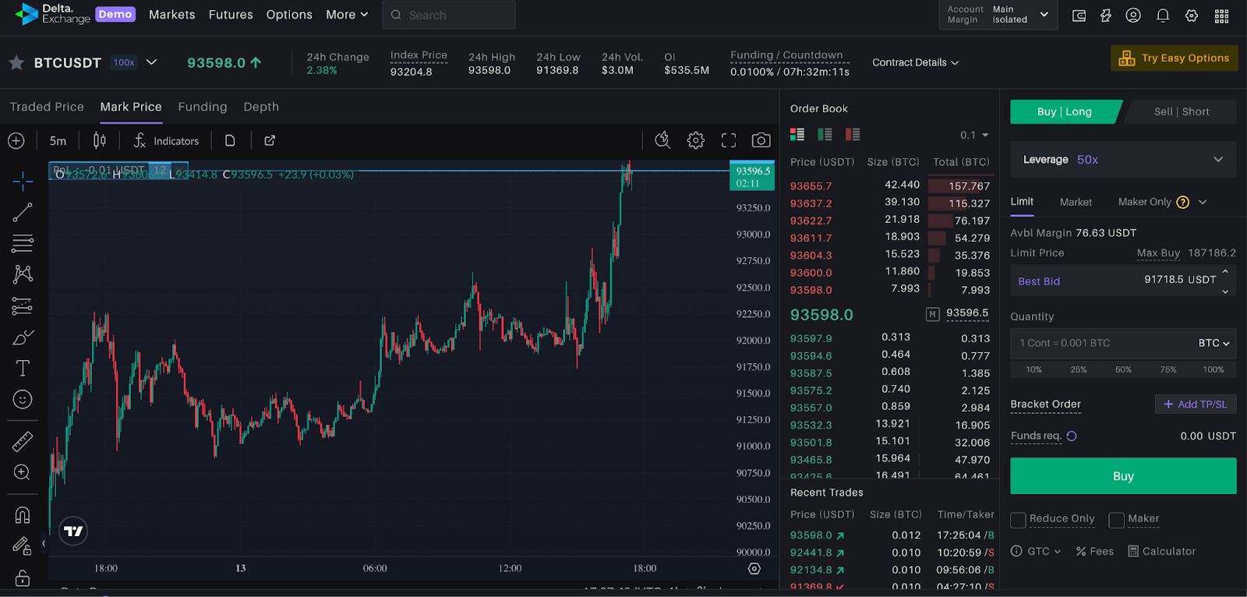Take a chart snapshot with the camera

pos(761,140)
